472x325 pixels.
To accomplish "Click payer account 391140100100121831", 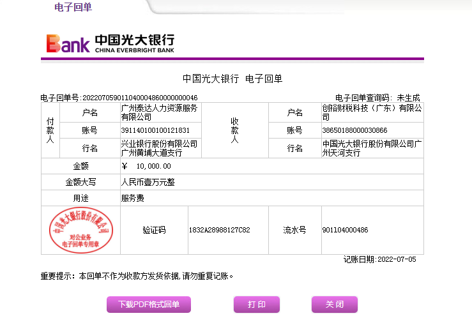I will tap(155, 130).
